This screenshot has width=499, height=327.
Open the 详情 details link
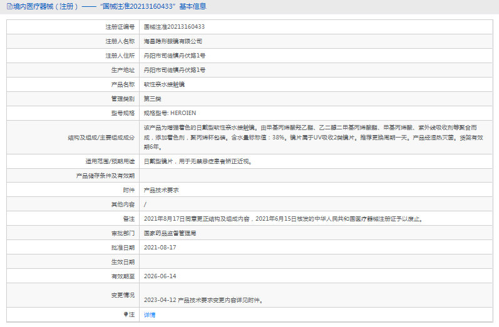[149, 314]
